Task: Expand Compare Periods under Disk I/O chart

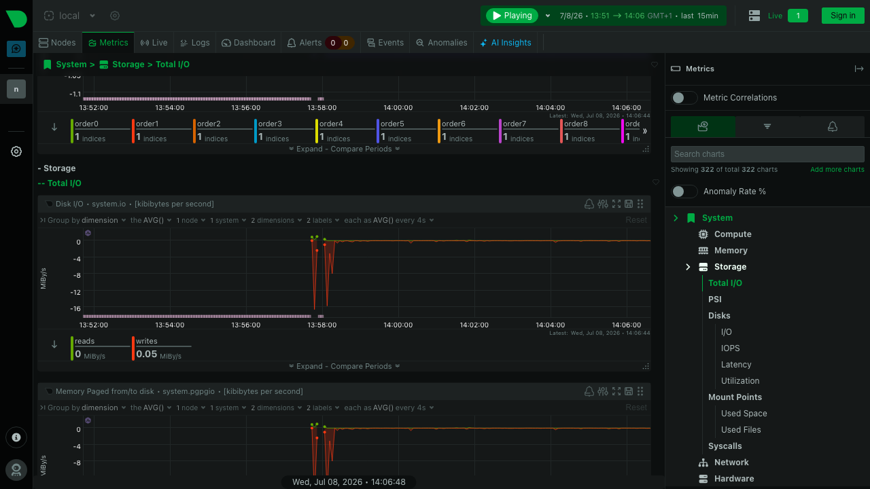Action: coord(344,366)
